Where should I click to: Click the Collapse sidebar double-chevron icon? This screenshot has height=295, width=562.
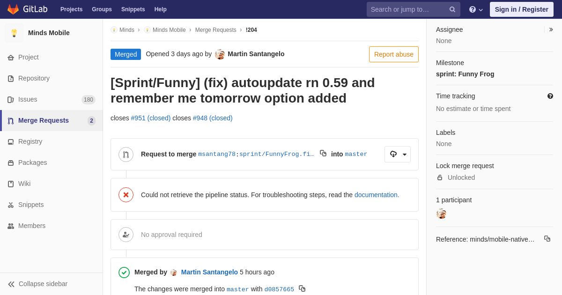(x=11, y=284)
